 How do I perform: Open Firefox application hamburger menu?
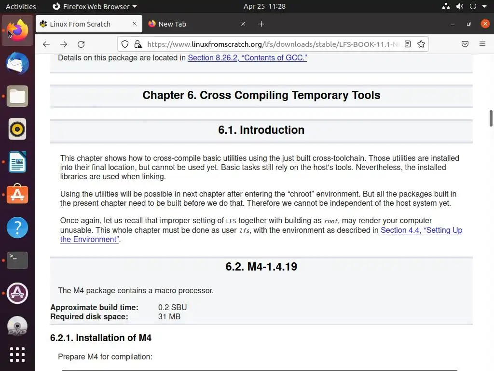pyautogui.click(x=482, y=44)
